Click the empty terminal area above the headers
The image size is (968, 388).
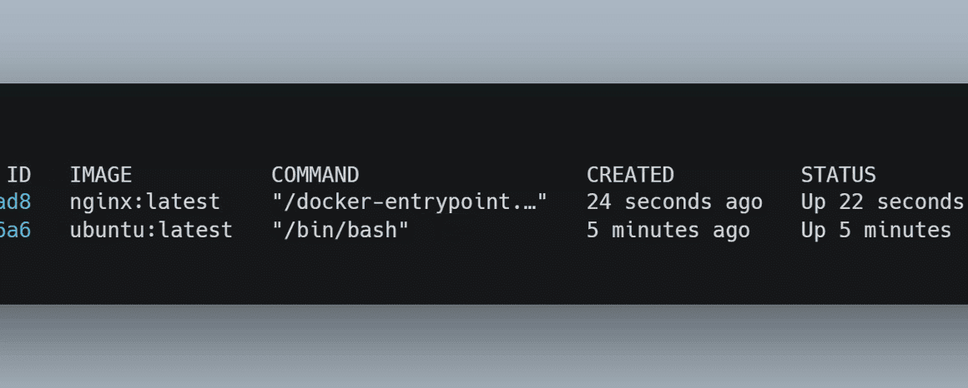click(x=484, y=123)
